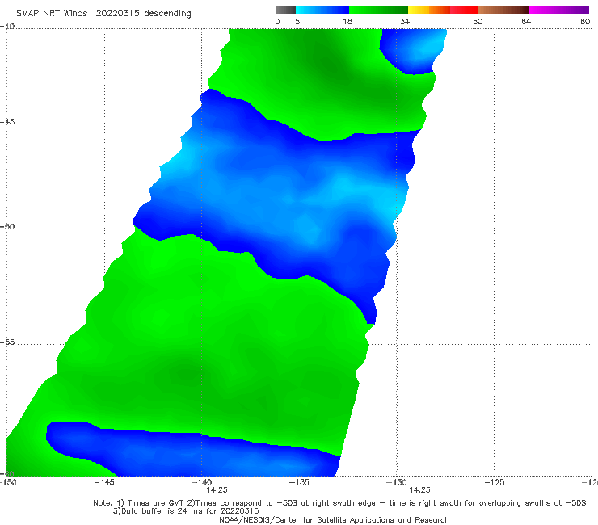This screenshot has width=598, height=525.
Task: Click the color bar label "50"
Action: [478, 21]
